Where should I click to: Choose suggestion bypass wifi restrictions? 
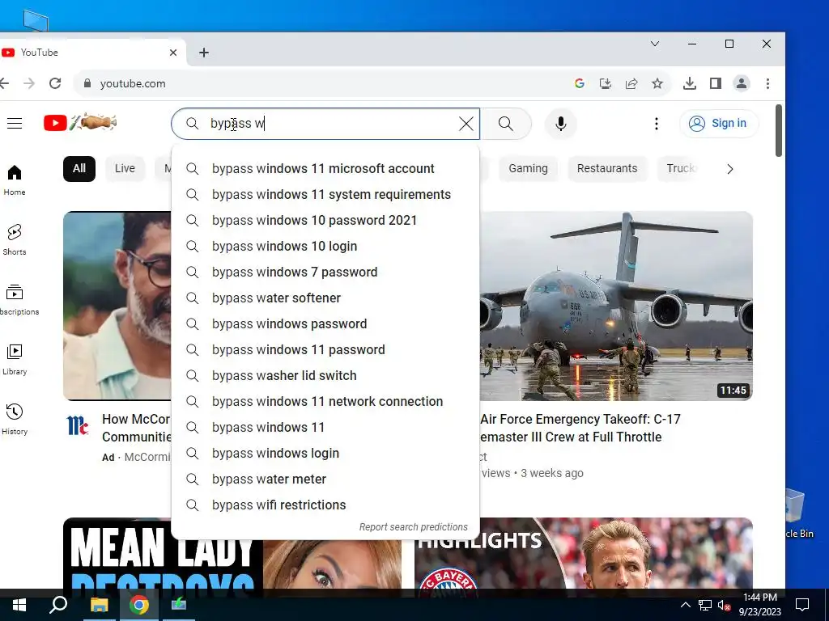325,505
